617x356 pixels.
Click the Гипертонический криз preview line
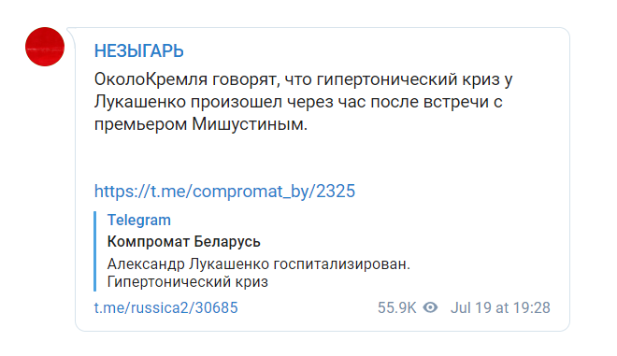click(187, 282)
